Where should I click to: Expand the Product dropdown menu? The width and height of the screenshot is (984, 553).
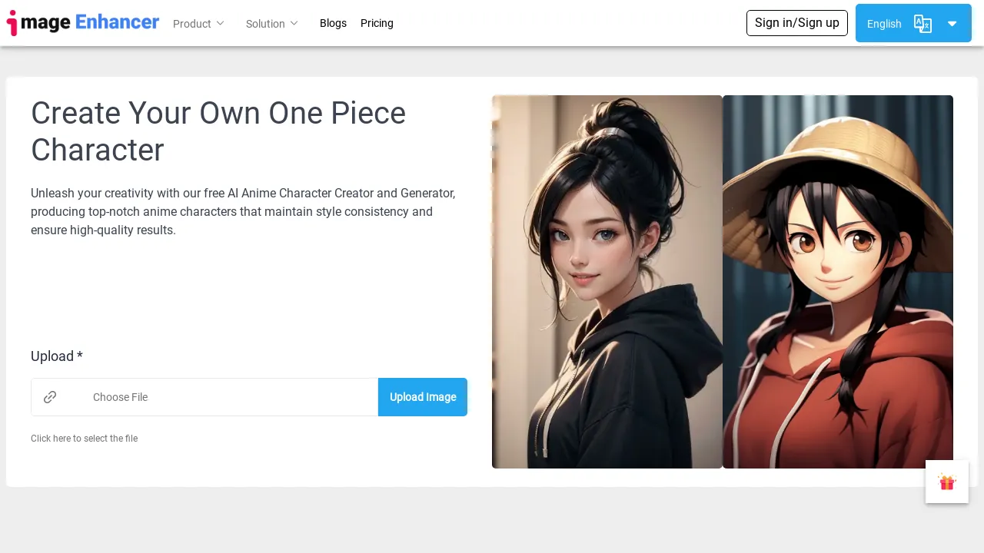(x=198, y=24)
